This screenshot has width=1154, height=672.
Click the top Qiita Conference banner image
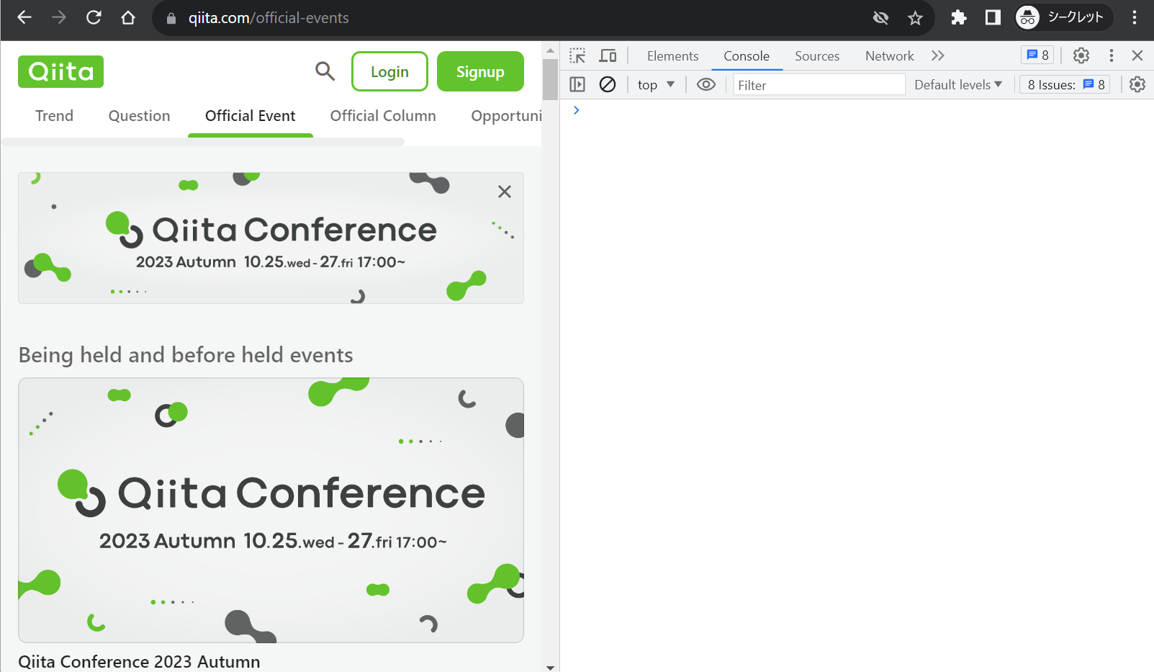271,238
